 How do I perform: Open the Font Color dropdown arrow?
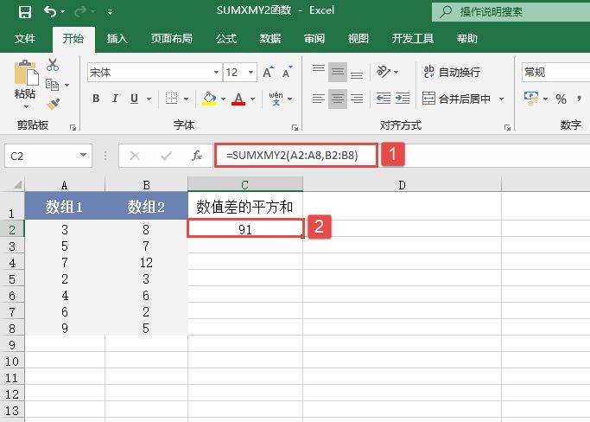252,99
